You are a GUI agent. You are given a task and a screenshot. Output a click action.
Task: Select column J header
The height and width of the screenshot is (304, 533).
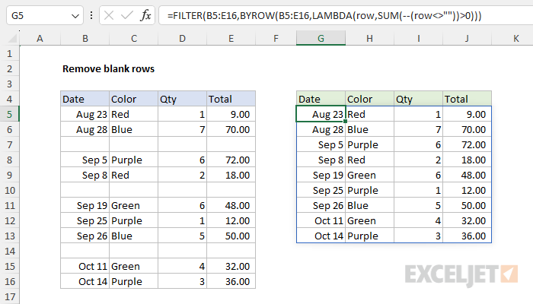(467, 38)
